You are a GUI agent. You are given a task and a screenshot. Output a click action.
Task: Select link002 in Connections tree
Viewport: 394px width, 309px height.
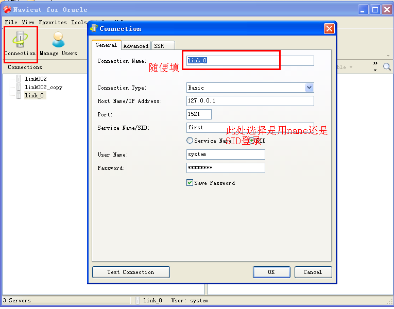pos(36,79)
